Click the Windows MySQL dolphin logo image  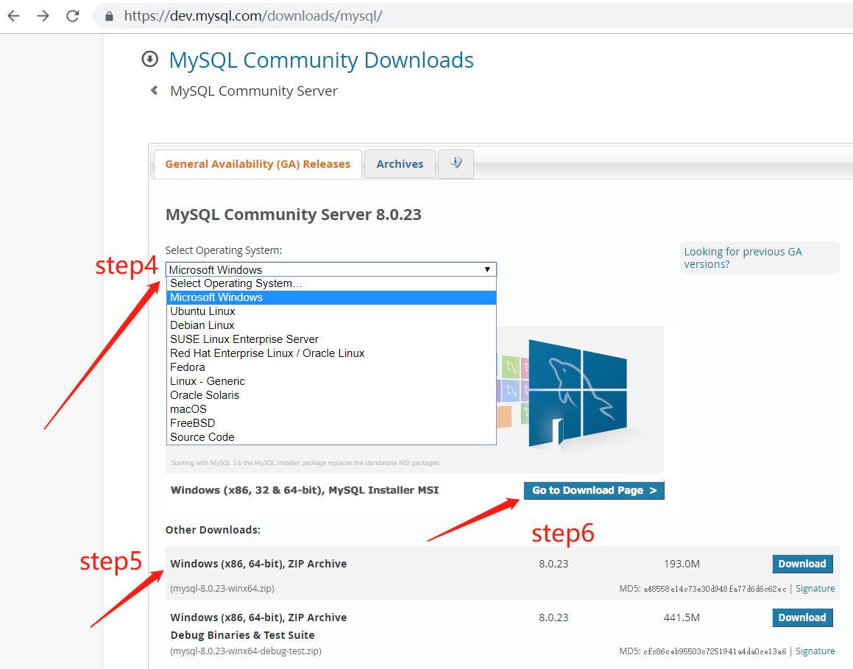pyautogui.click(x=579, y=394)
